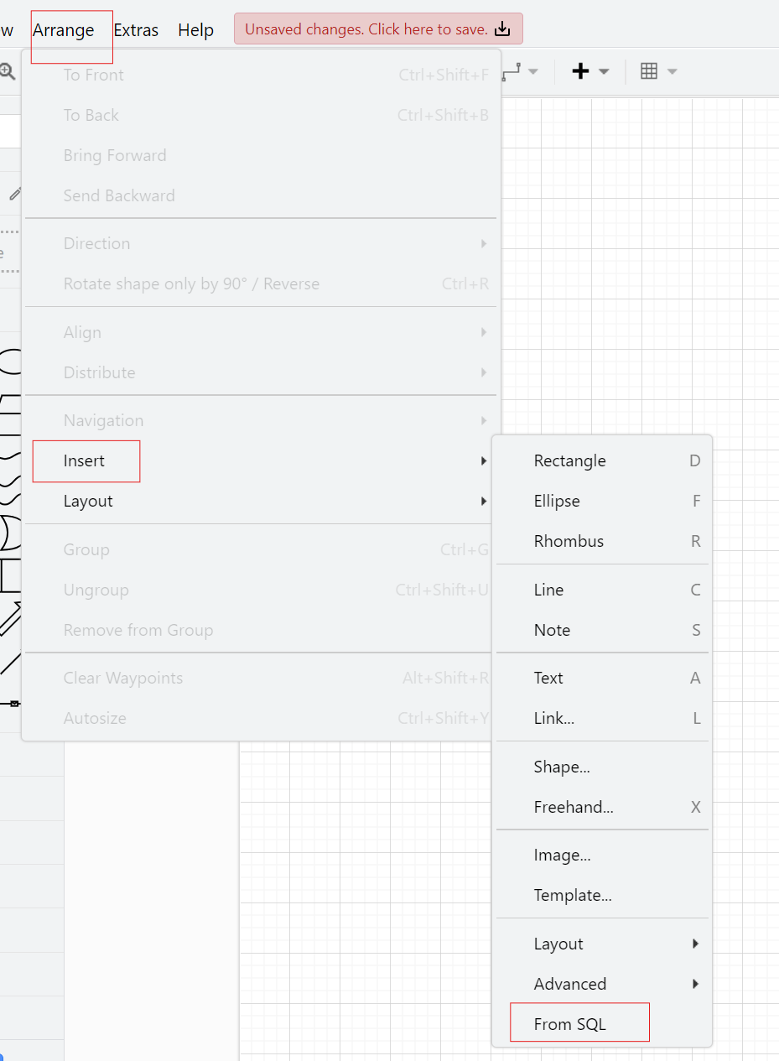Click the plus insert icon on the toolbar
This screenshot has height=1061, width=779.
581,70
